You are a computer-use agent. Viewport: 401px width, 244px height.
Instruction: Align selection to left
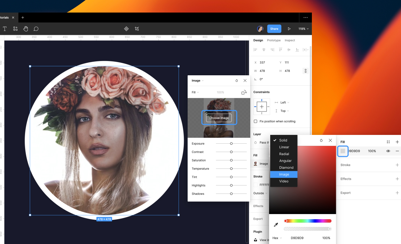(x=255, y=49)
